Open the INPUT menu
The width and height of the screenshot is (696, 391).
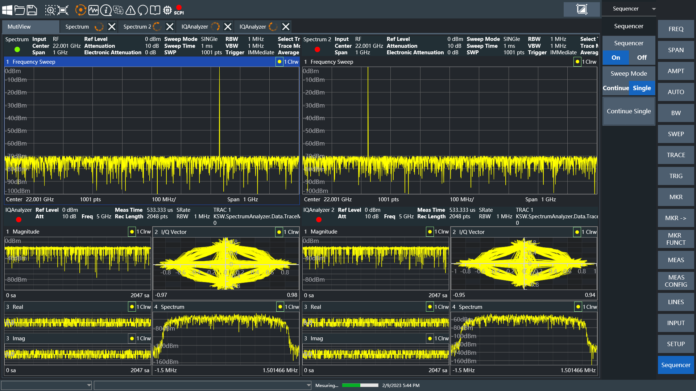point(676,323)
